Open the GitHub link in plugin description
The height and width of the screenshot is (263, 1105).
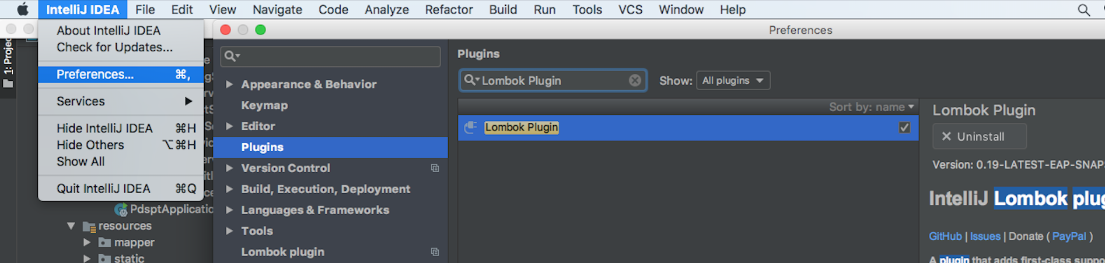(x=945, y=236)
